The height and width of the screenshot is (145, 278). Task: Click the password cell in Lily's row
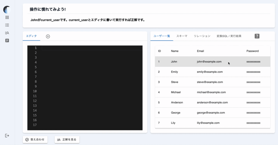(253, 123)
